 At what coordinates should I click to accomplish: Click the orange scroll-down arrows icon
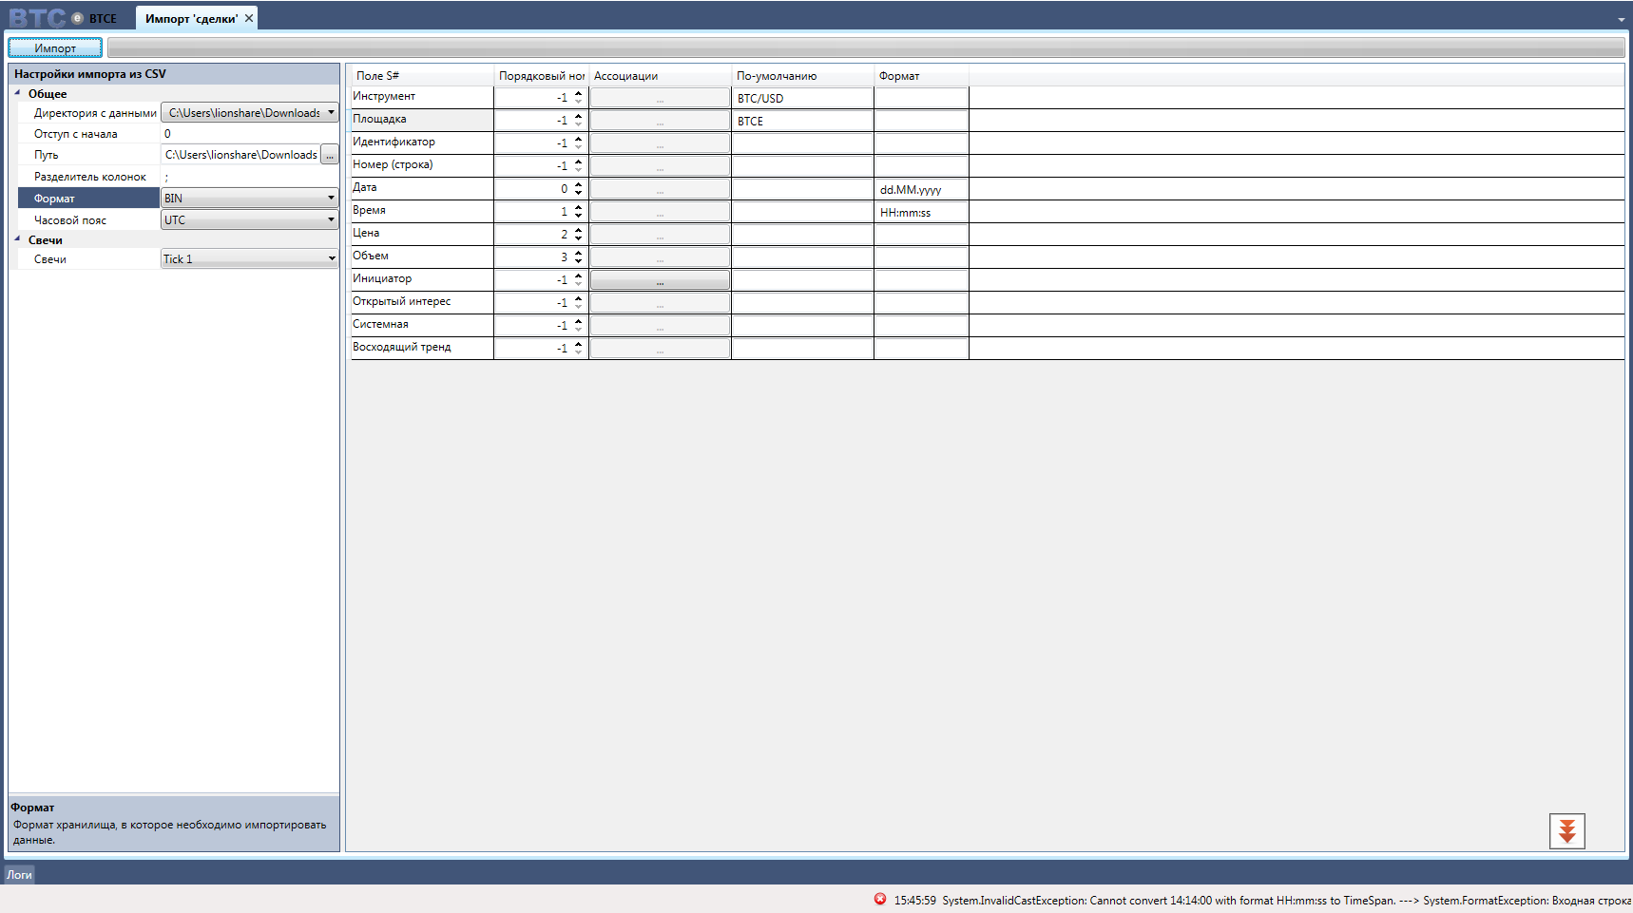click(x=1566, y=831)
